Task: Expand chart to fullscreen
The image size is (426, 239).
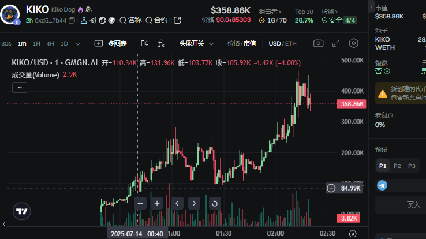Action: coord(336,43)
